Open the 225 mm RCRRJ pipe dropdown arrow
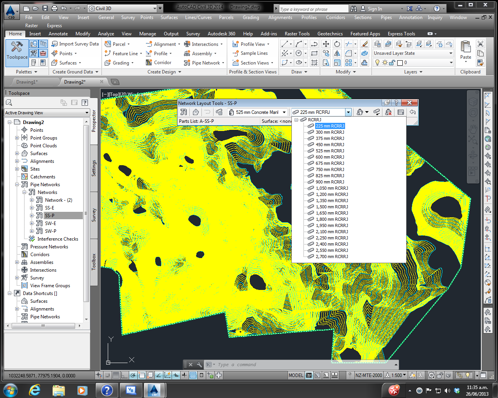The height and width of the screenshot is (398, 498). pyautogui.click(x=348, y=112)
